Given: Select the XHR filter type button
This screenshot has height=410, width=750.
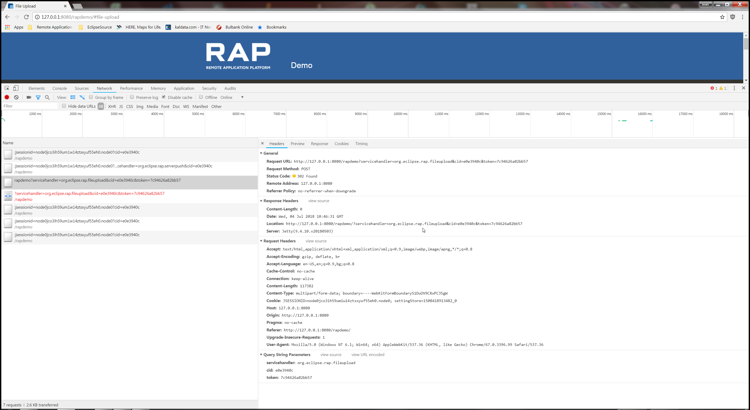Looking at the screenshot, I should point(112,106).
